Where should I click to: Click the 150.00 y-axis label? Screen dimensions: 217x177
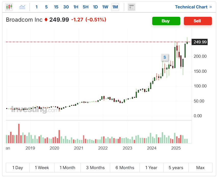(200, 71)
